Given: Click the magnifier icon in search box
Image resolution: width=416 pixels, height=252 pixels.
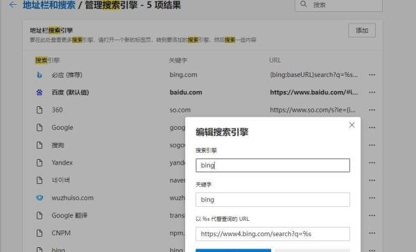Looking at the screenshot, I should [304, 5].
